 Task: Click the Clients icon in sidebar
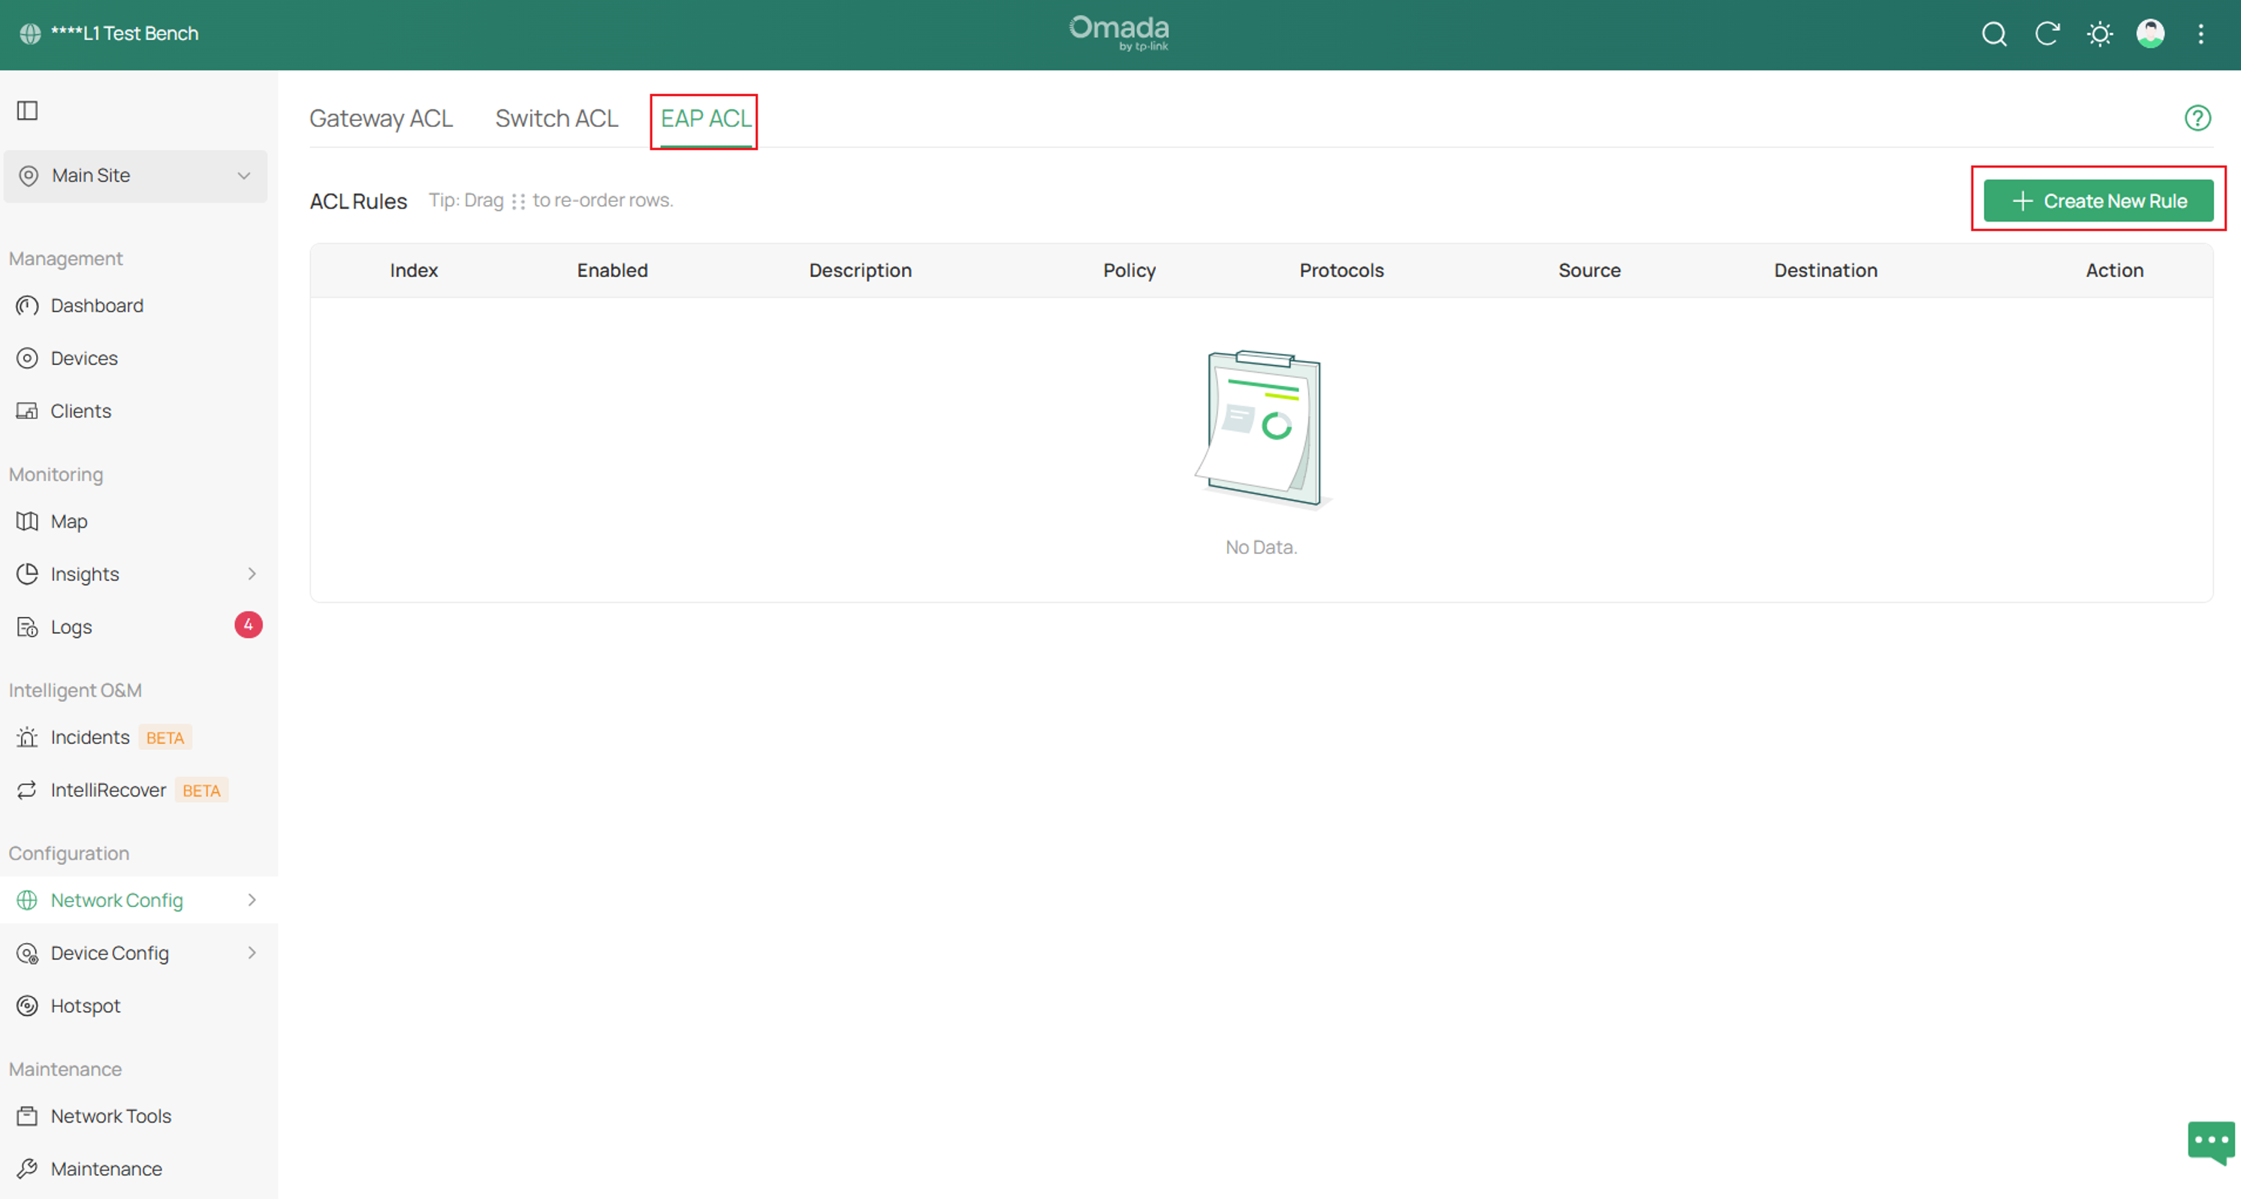point(28,411)
